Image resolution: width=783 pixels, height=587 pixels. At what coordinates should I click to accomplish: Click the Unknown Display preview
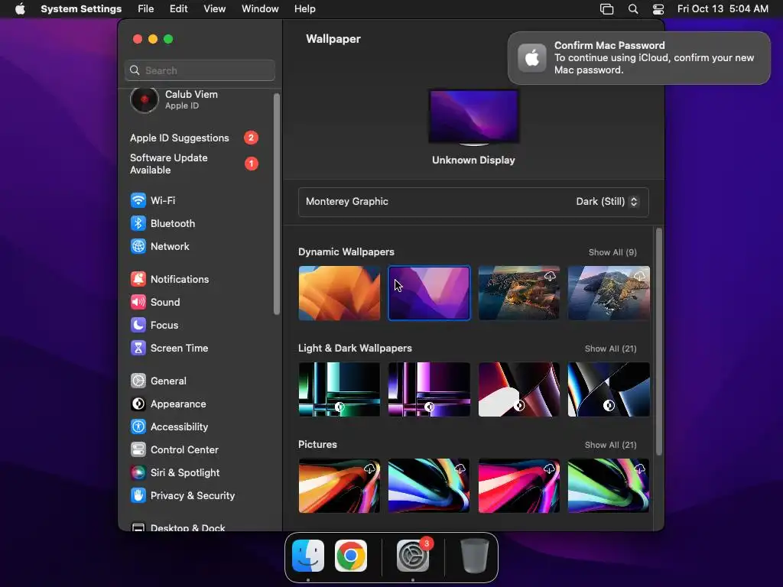point(473,118)
